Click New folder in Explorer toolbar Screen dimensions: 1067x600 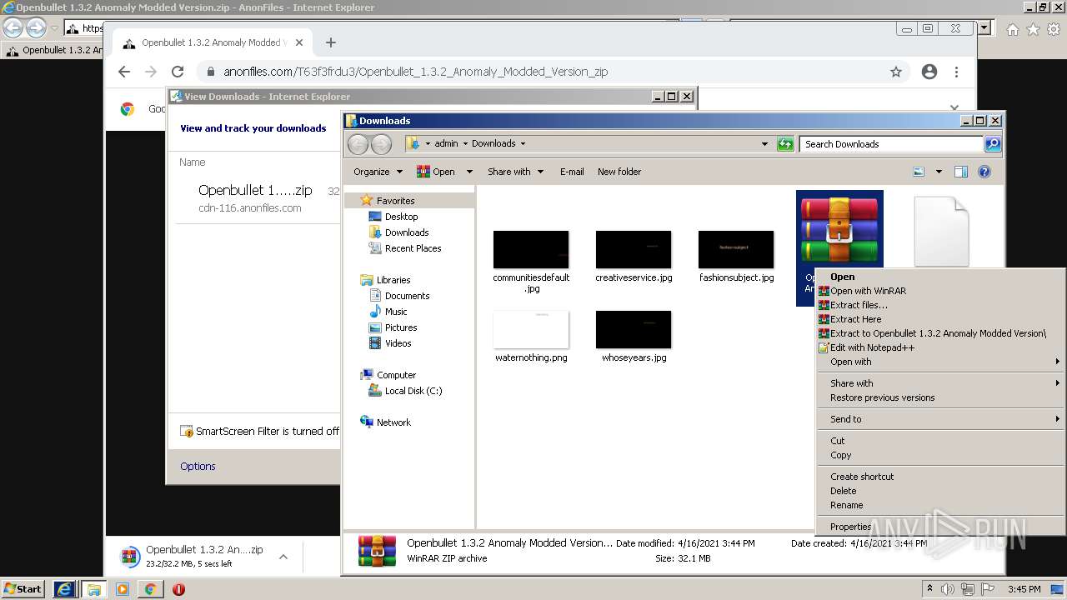point(619,172)
